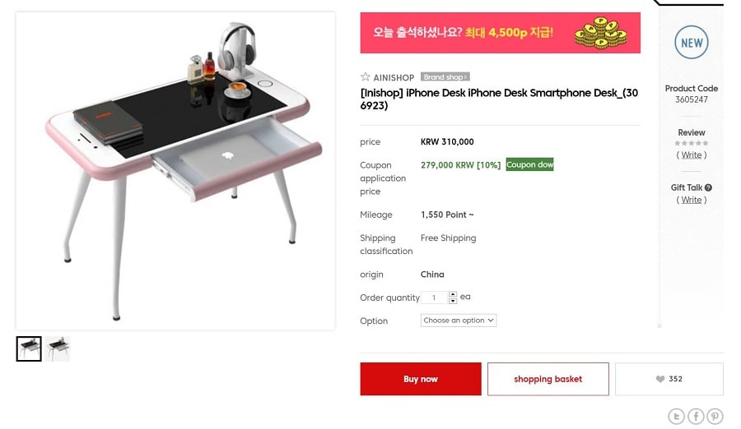Add item to shopping basket
The width and height of the screenshot is (741, 429).
coord(548,379)
